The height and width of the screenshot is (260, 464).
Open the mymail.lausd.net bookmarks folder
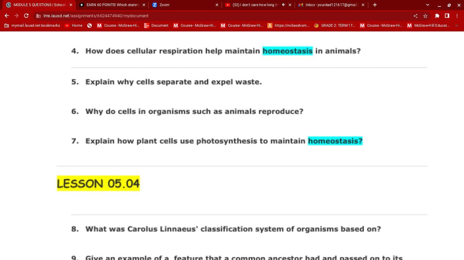[32, 25]
